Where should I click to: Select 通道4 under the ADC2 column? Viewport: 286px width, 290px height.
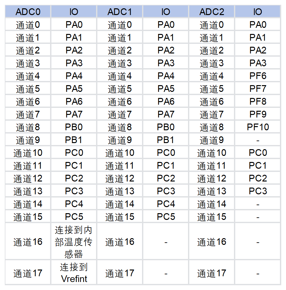pos(212,76)
